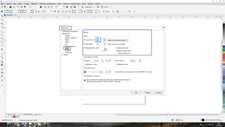Click OK button in Параметры dialog
The image size is (225, 127).
136,92
